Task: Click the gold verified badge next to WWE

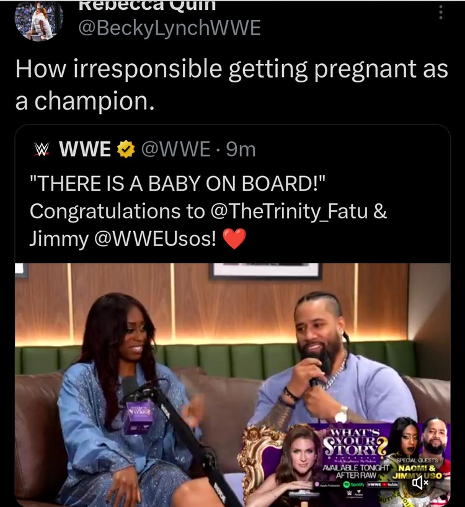Action: (125, 149)
